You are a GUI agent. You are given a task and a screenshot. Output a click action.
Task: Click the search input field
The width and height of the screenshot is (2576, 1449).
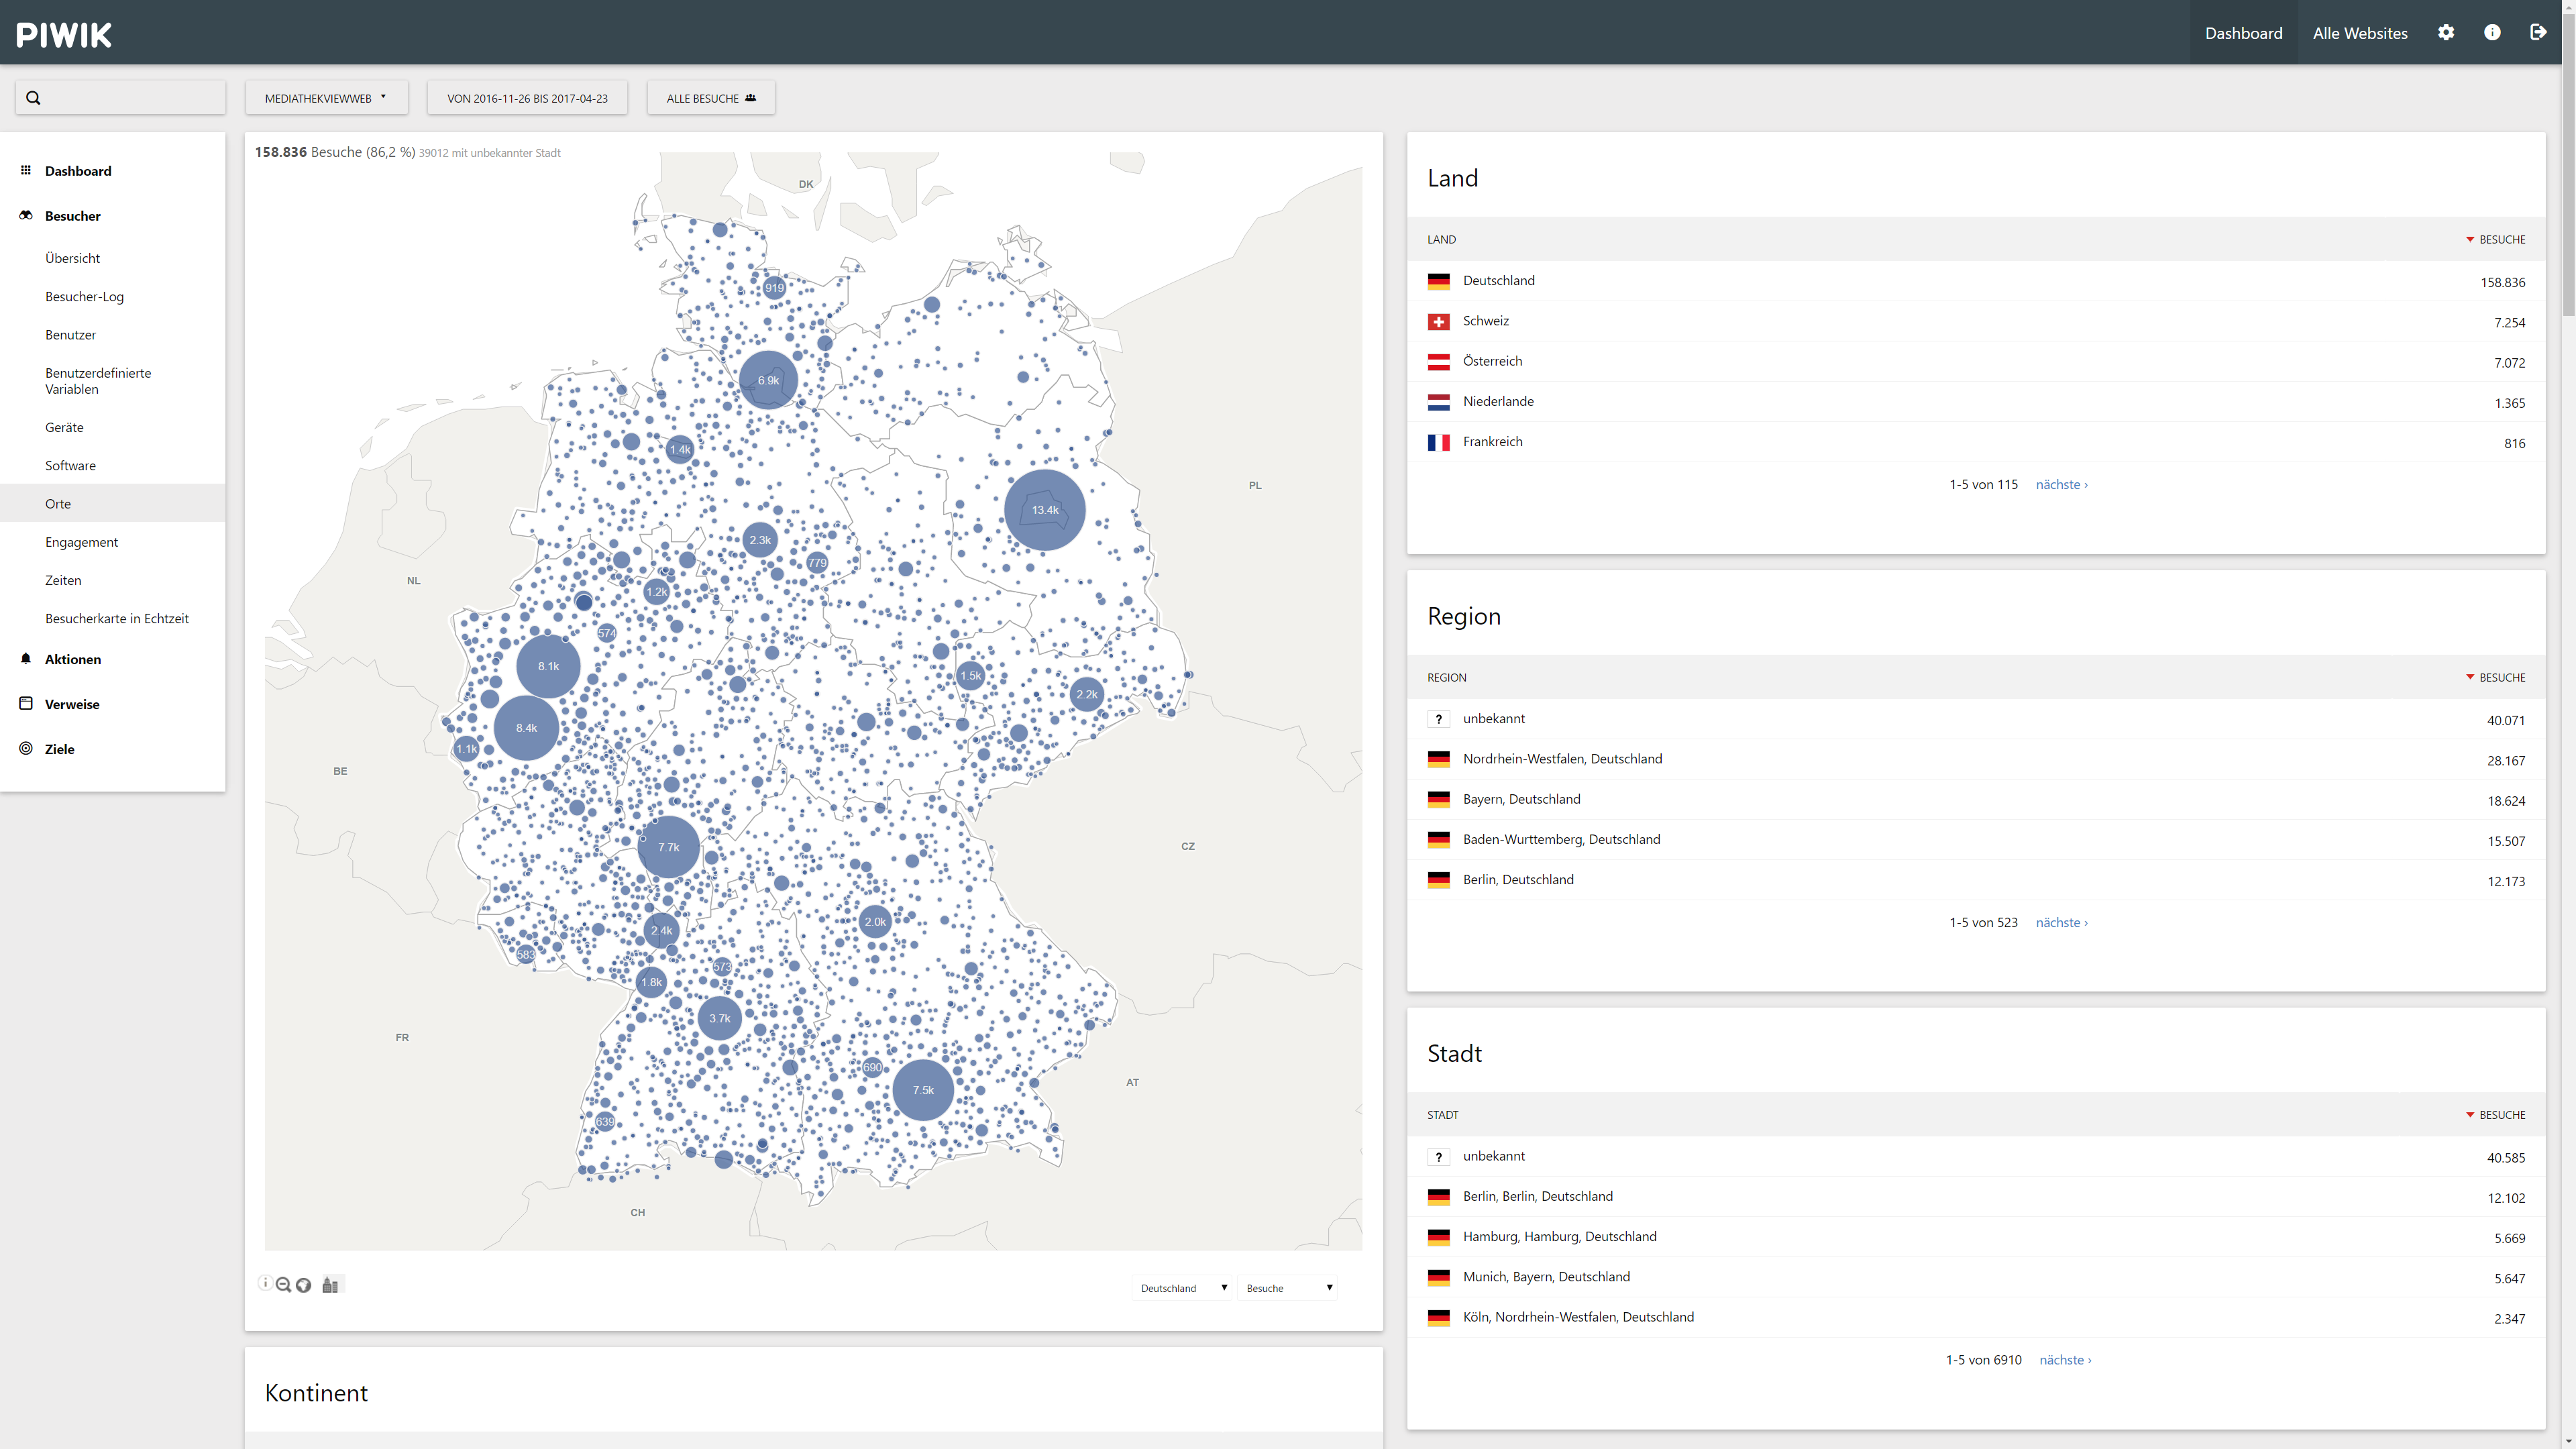(x=130, y=98)
